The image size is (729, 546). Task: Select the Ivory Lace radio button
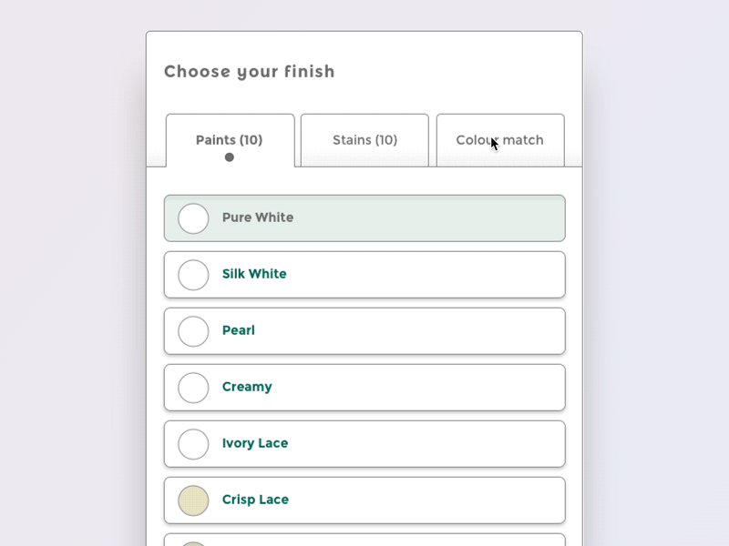tap(193, 443)
